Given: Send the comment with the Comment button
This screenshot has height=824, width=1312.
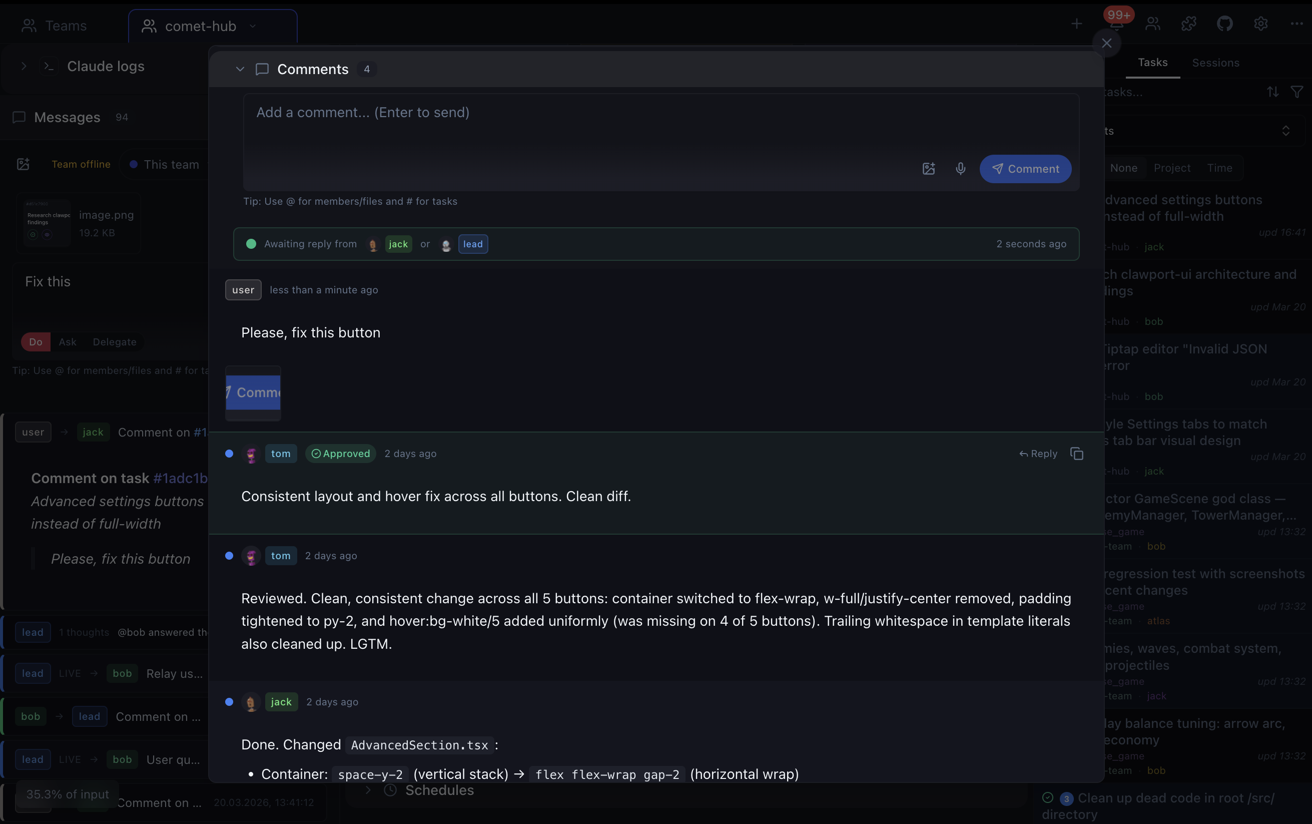Looking at the screenshot, I should coord(1024,169).
